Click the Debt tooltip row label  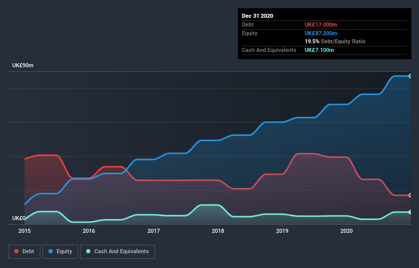click(x=248, y=24)
